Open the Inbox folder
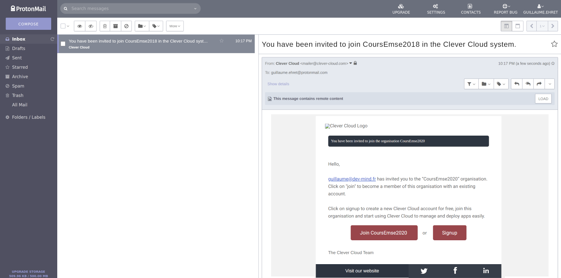561x278 pixels. click(19, 39)
